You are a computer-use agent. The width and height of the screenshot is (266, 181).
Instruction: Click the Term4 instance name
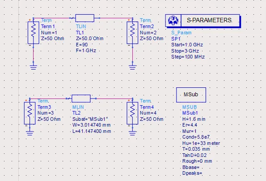pos(147,107)
